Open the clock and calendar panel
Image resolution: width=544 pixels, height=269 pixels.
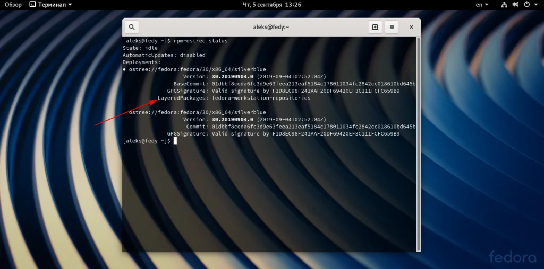click(x=272, y=5)
